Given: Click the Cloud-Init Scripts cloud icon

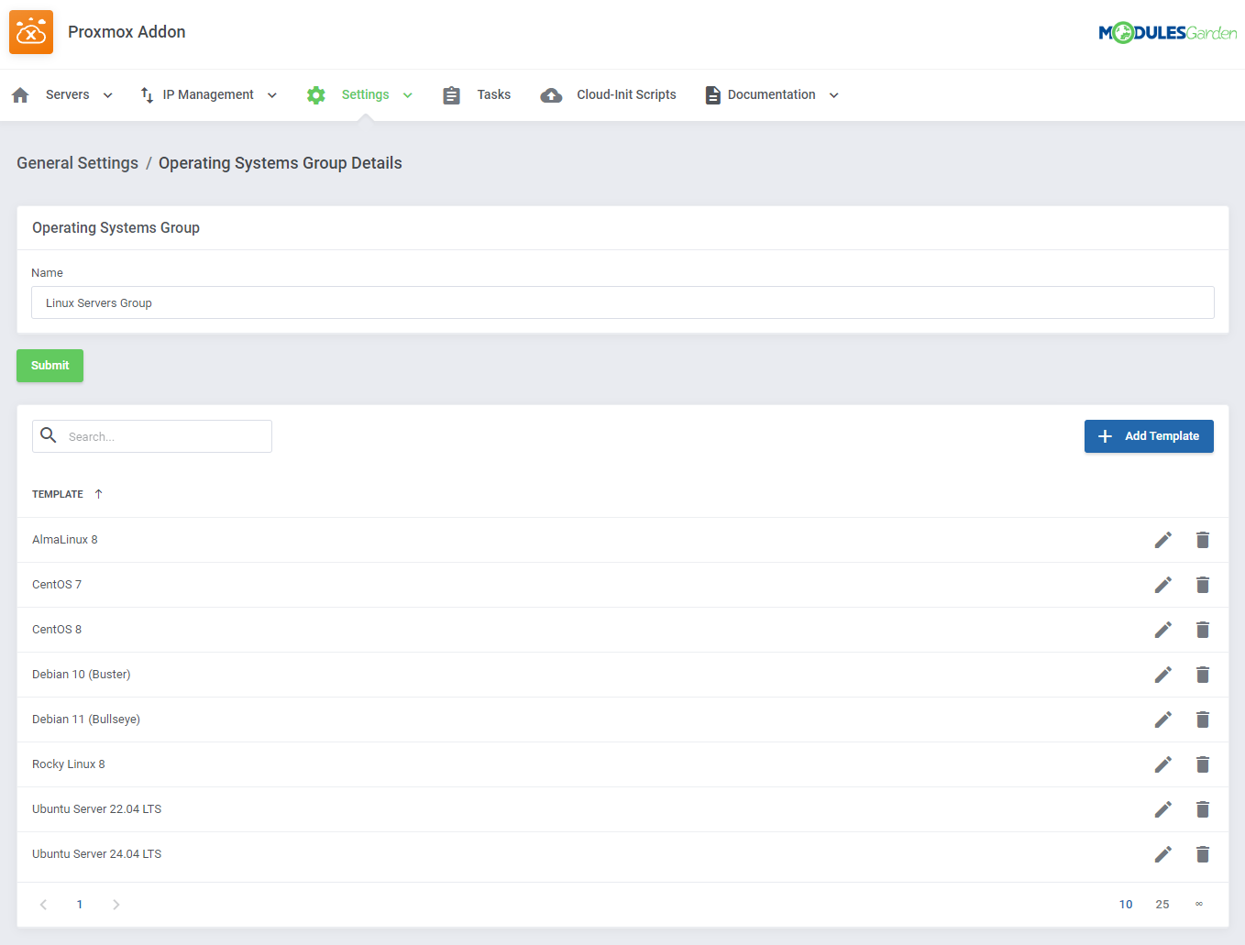Looking at the screenshot, I should coord(551,95).
